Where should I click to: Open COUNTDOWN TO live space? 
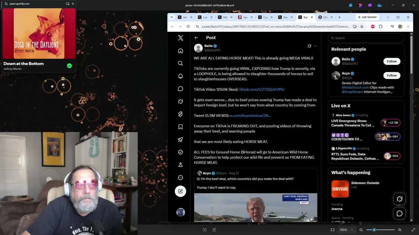tap(366, 137)
